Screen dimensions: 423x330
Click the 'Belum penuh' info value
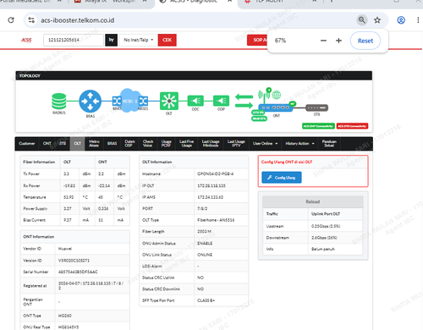coord(323,249)
